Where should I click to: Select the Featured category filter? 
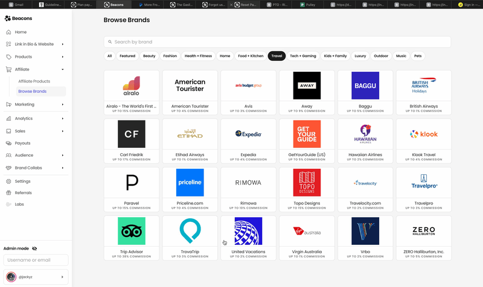click(127, 56)
